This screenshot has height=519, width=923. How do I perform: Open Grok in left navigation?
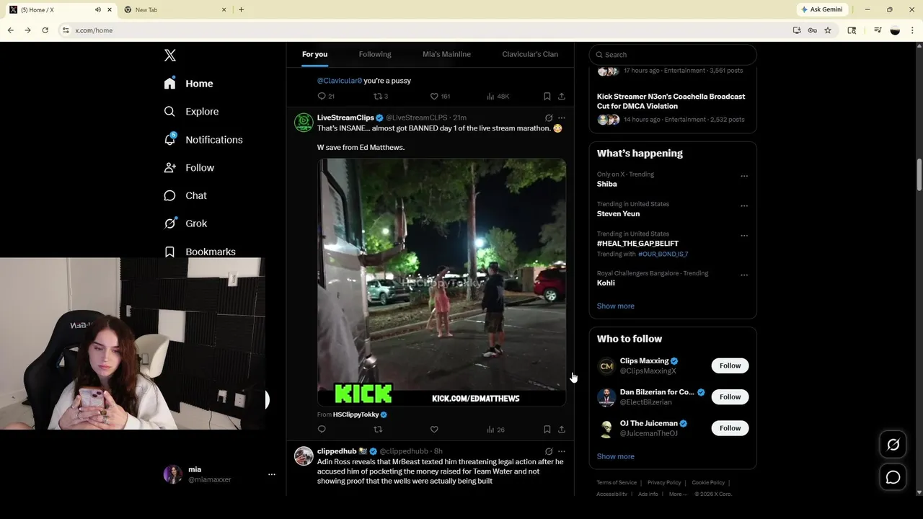(185, 223)
